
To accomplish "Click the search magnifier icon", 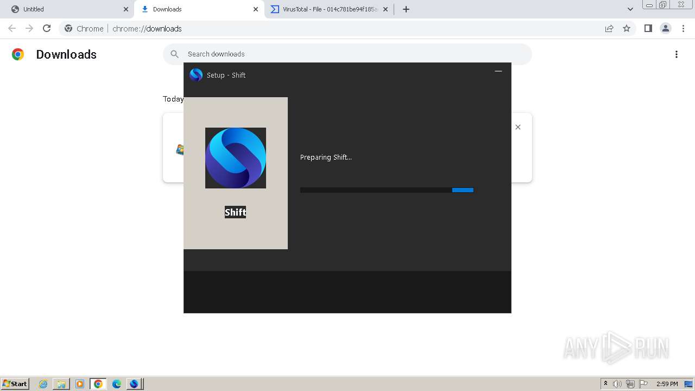I will 175,54.
